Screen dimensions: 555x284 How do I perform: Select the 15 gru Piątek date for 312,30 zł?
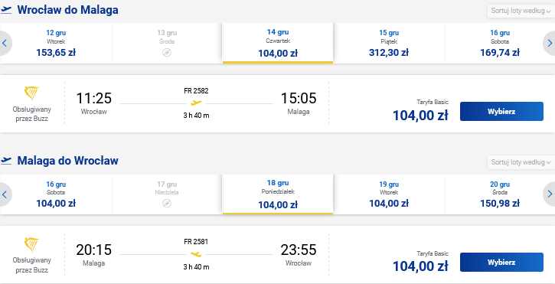tap(389, 43)
